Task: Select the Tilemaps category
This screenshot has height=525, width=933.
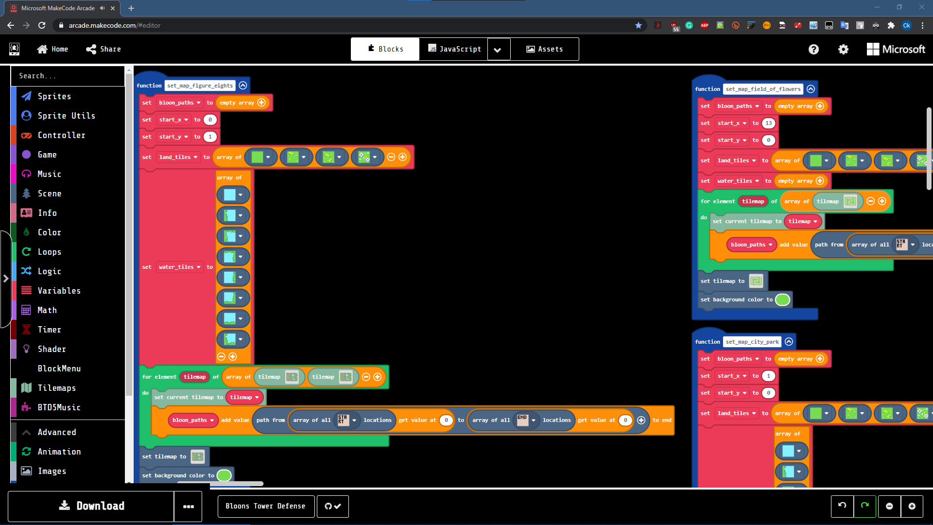Action: (57, 387)
